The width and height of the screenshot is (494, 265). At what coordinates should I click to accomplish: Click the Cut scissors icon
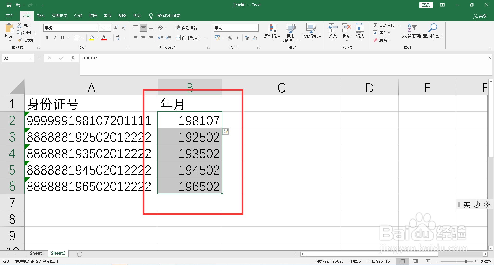point(19,25)
